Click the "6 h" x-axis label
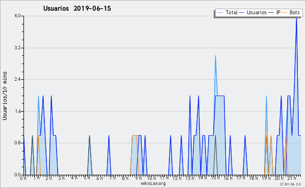The height and width of the screenshot is (188, 306). (x=99, y=178)
